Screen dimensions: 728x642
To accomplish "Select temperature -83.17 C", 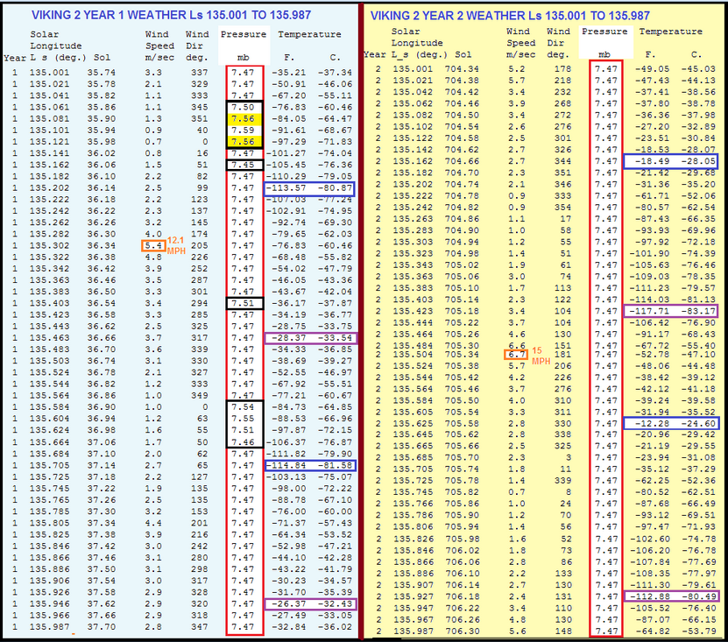I will (698, 311).
